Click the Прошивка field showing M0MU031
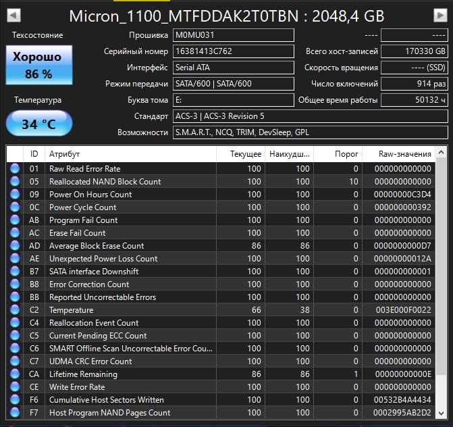Image resolution: width=453 pixels, height=427 pixels. pyautogui.click(x=234, y=35)
